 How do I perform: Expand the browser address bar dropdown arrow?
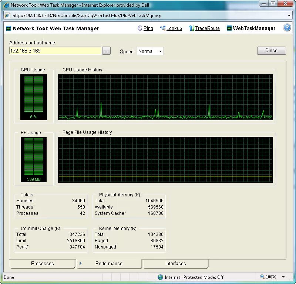(289, 16)
